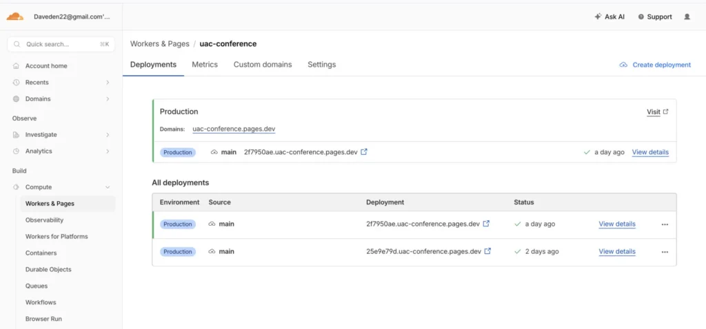This screenshot has height=329, width=706.
Task: Click the Domains globe icon
Action: (17, 99)
